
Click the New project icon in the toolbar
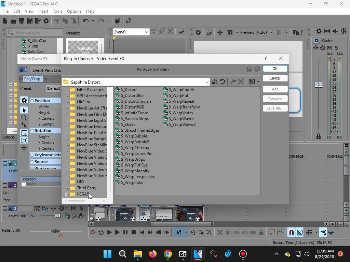5,21
